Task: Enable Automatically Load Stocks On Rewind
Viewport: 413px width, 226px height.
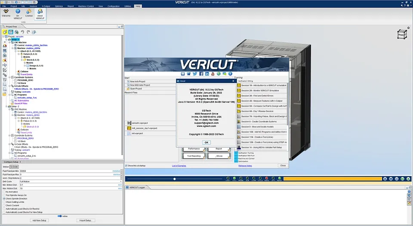Action: coord(4,209)
